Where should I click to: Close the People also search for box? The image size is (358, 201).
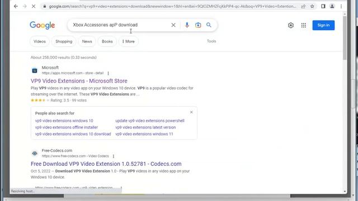191,112
